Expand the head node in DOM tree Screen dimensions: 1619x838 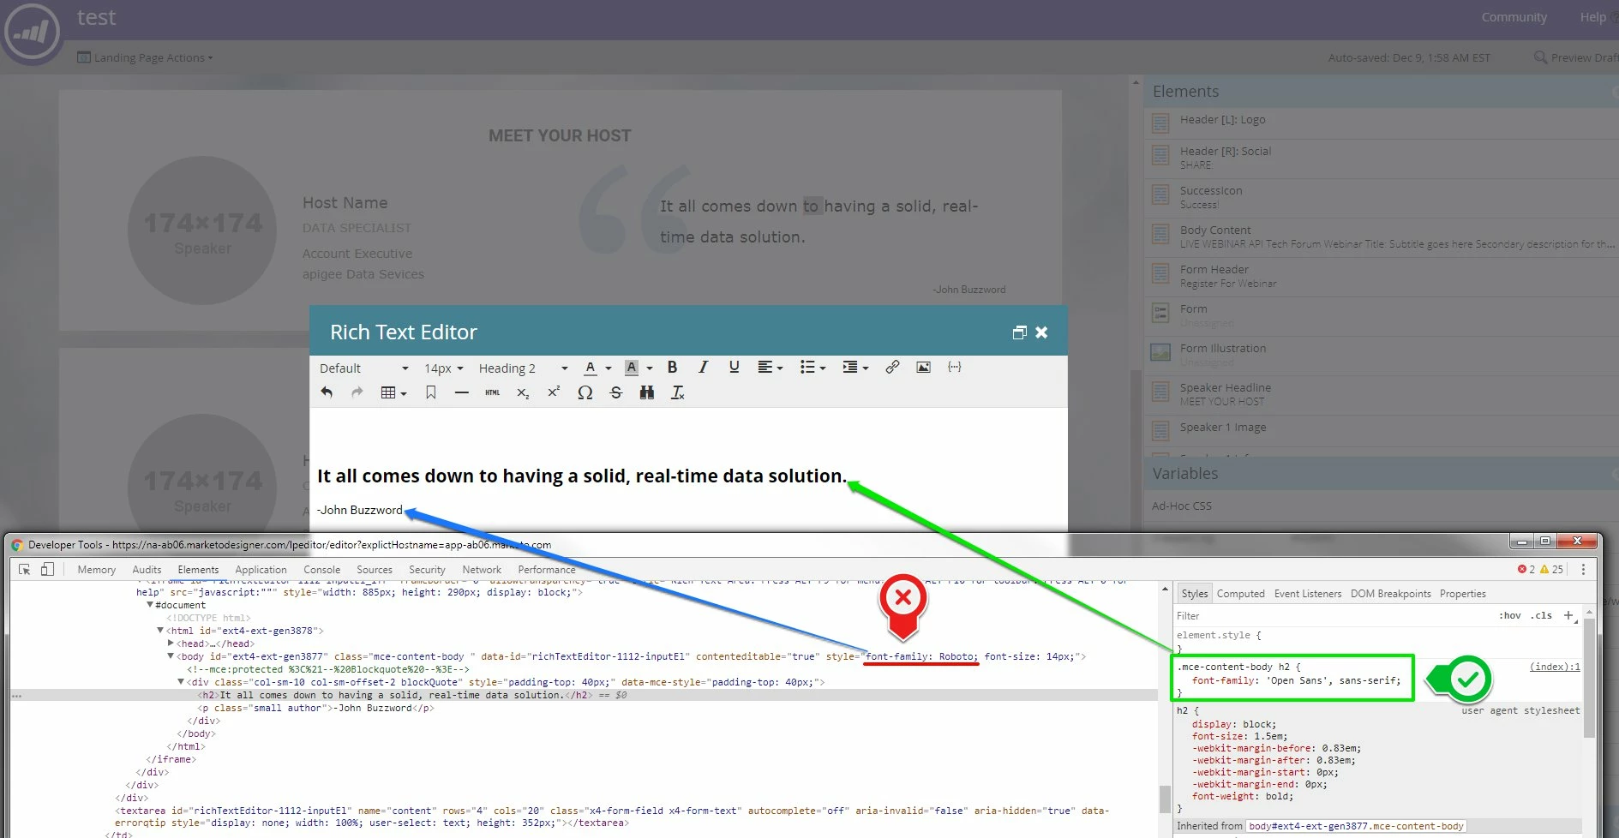coord(171,643)
